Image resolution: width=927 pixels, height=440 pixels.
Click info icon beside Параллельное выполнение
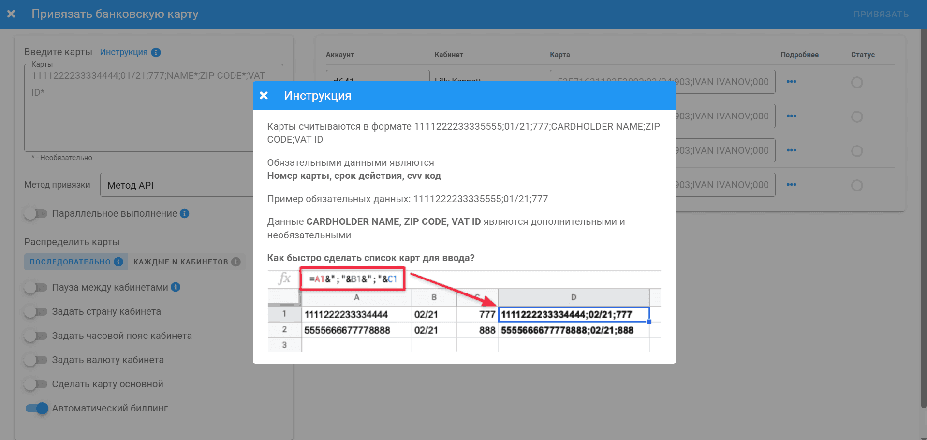(184, 213)
